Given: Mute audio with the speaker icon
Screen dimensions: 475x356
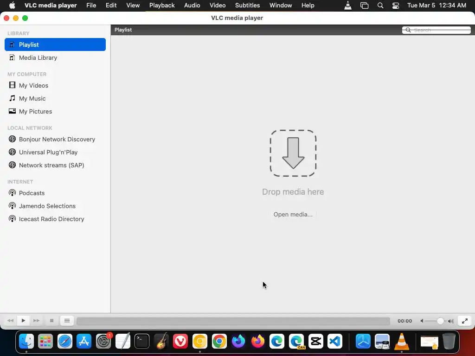Looking at the screenshot, I should pyautogui.click(x=422, y=321).
